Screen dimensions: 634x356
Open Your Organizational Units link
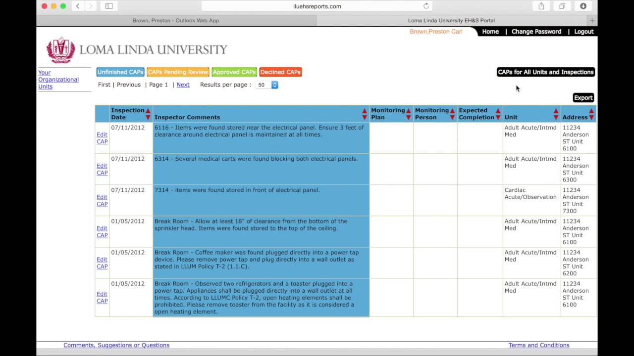[58, 80]
